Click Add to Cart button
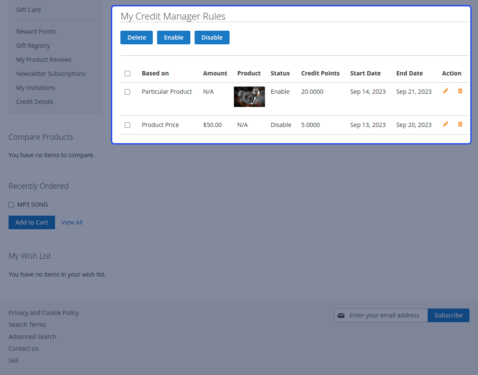 [32, 222]
